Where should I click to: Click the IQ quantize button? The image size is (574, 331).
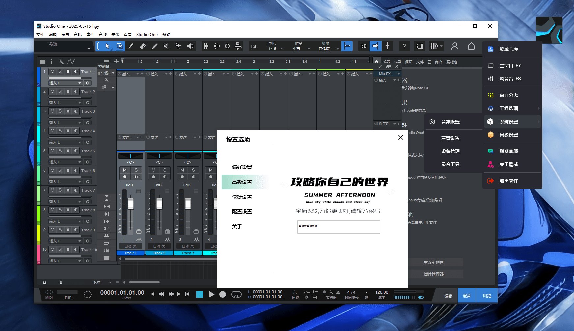254,46
